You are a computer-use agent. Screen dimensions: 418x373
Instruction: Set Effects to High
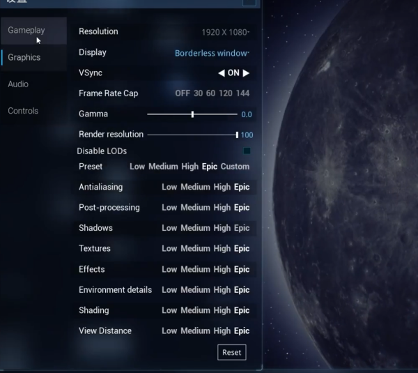(222, 270)
